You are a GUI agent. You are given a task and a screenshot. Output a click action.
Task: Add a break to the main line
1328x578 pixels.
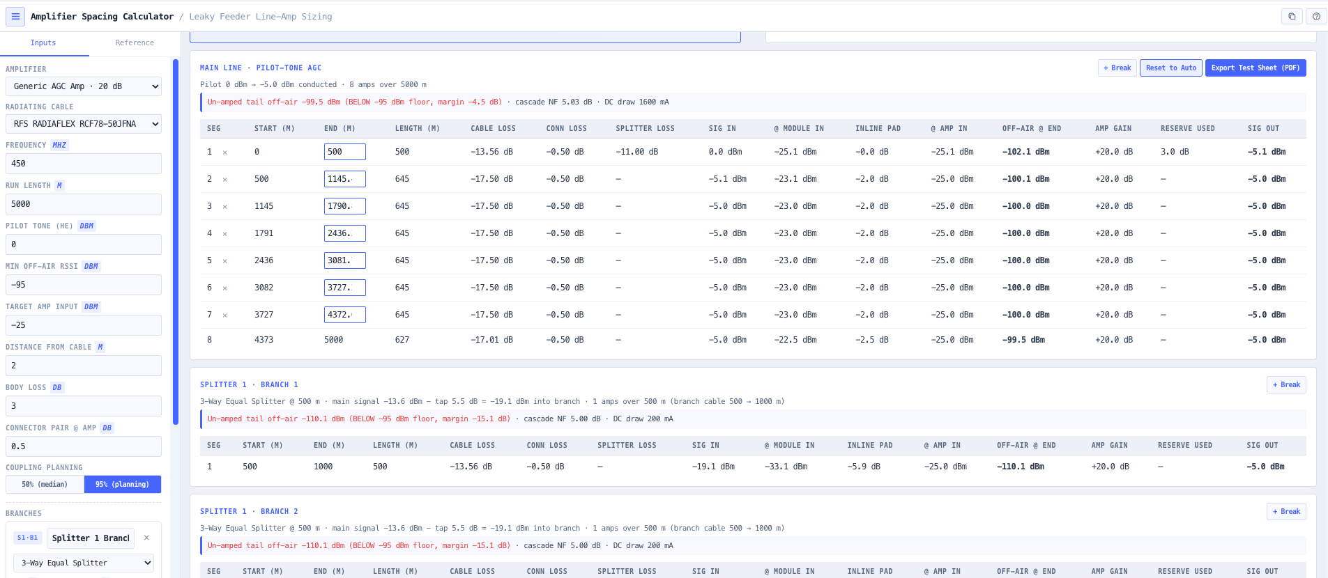coord(1117,68)
